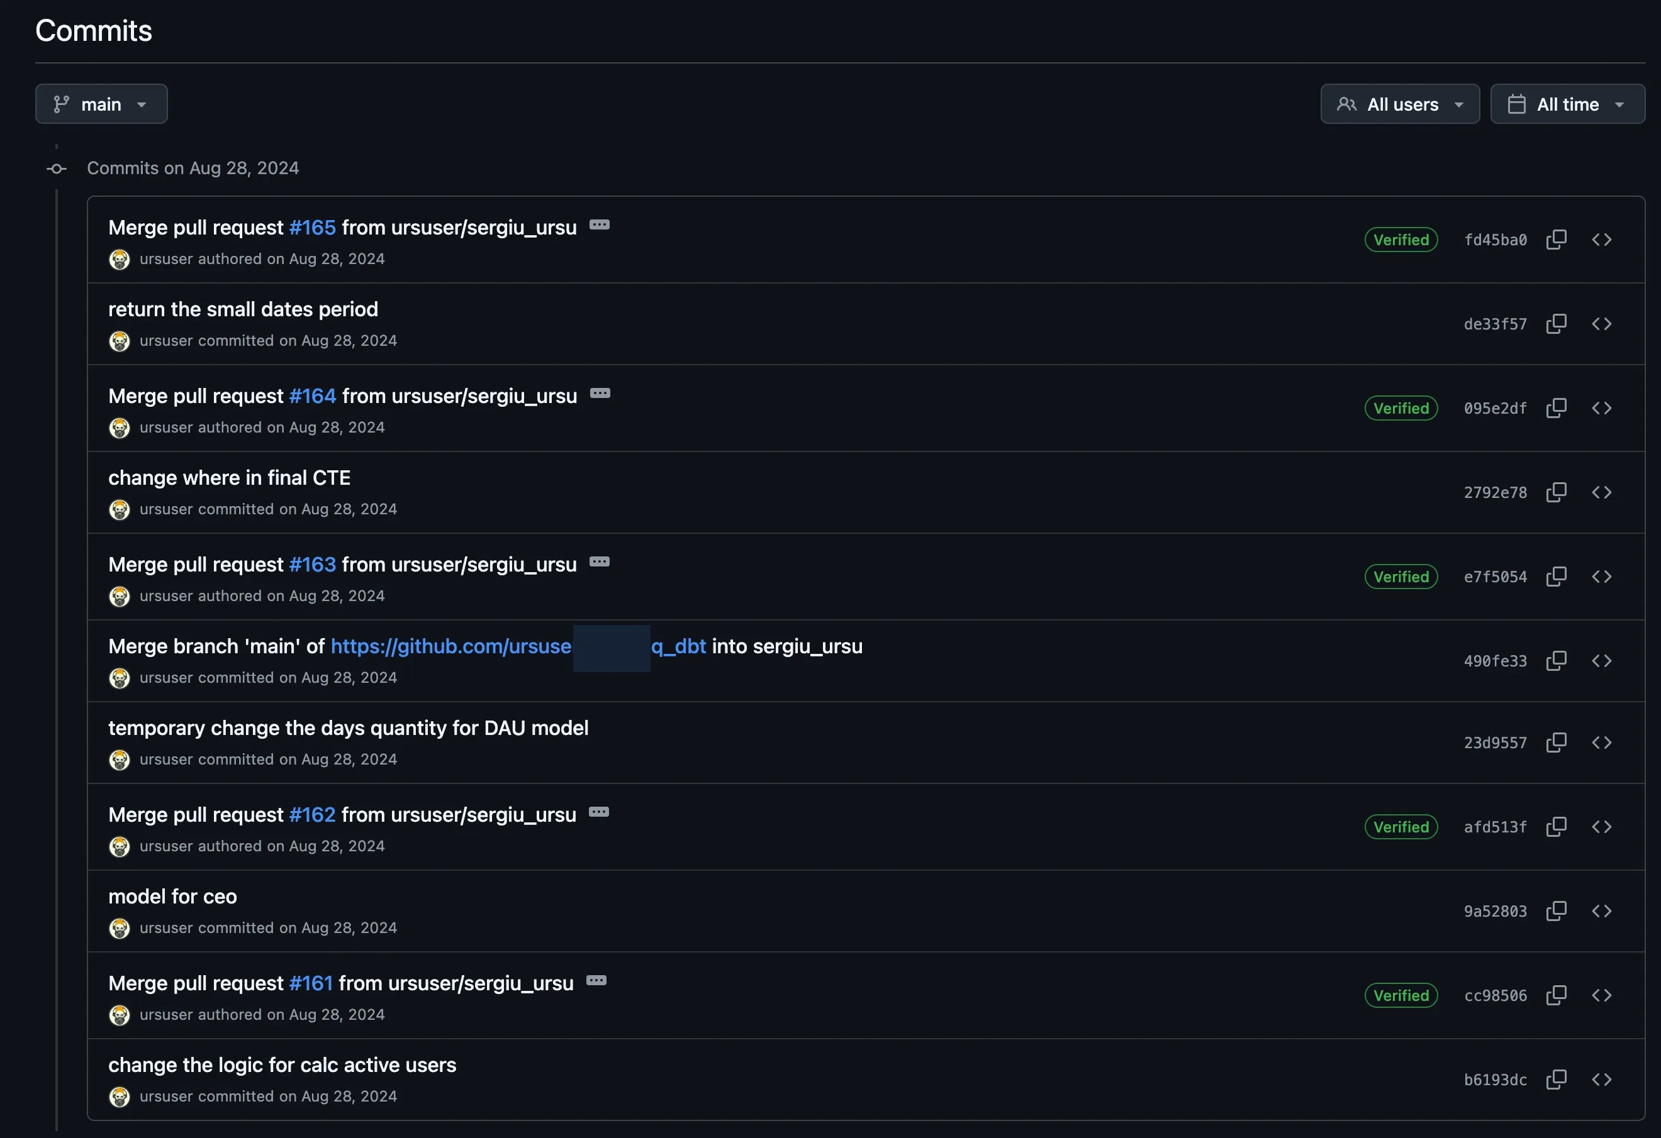This screenshot has height=1138, width=1661.
Task: Copy full SHA for commit b6193dc
Action: (x=1556, y=1080)
